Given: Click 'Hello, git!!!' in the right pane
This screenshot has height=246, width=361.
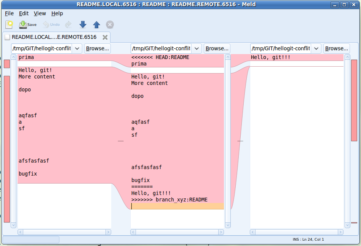Looking at the screenshot, I should pyautogui.click(x=270, y=58).
